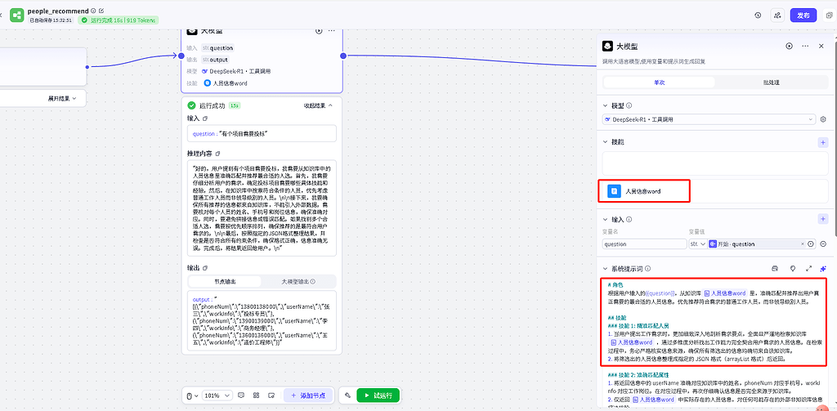Open the mouse interaction mode dropdown
This screenshot has height=411, width=837.
pyautogui.click(x=191, y=395)
